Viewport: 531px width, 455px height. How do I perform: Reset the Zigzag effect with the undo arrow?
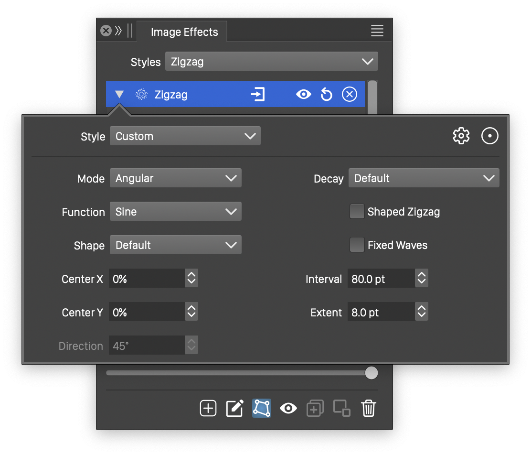point(326,95)
